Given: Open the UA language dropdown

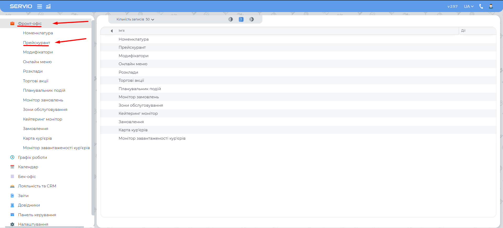Looking at the screenshot, I should tap(468, 6).
